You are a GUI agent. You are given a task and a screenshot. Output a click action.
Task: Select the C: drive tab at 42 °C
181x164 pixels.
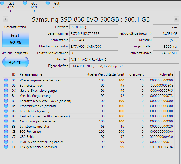pyautogui.click(x=11, y=7)
